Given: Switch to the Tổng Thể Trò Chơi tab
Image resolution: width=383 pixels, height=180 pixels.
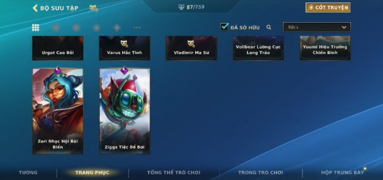Looking at the screenshot, I should pos(173,172).
